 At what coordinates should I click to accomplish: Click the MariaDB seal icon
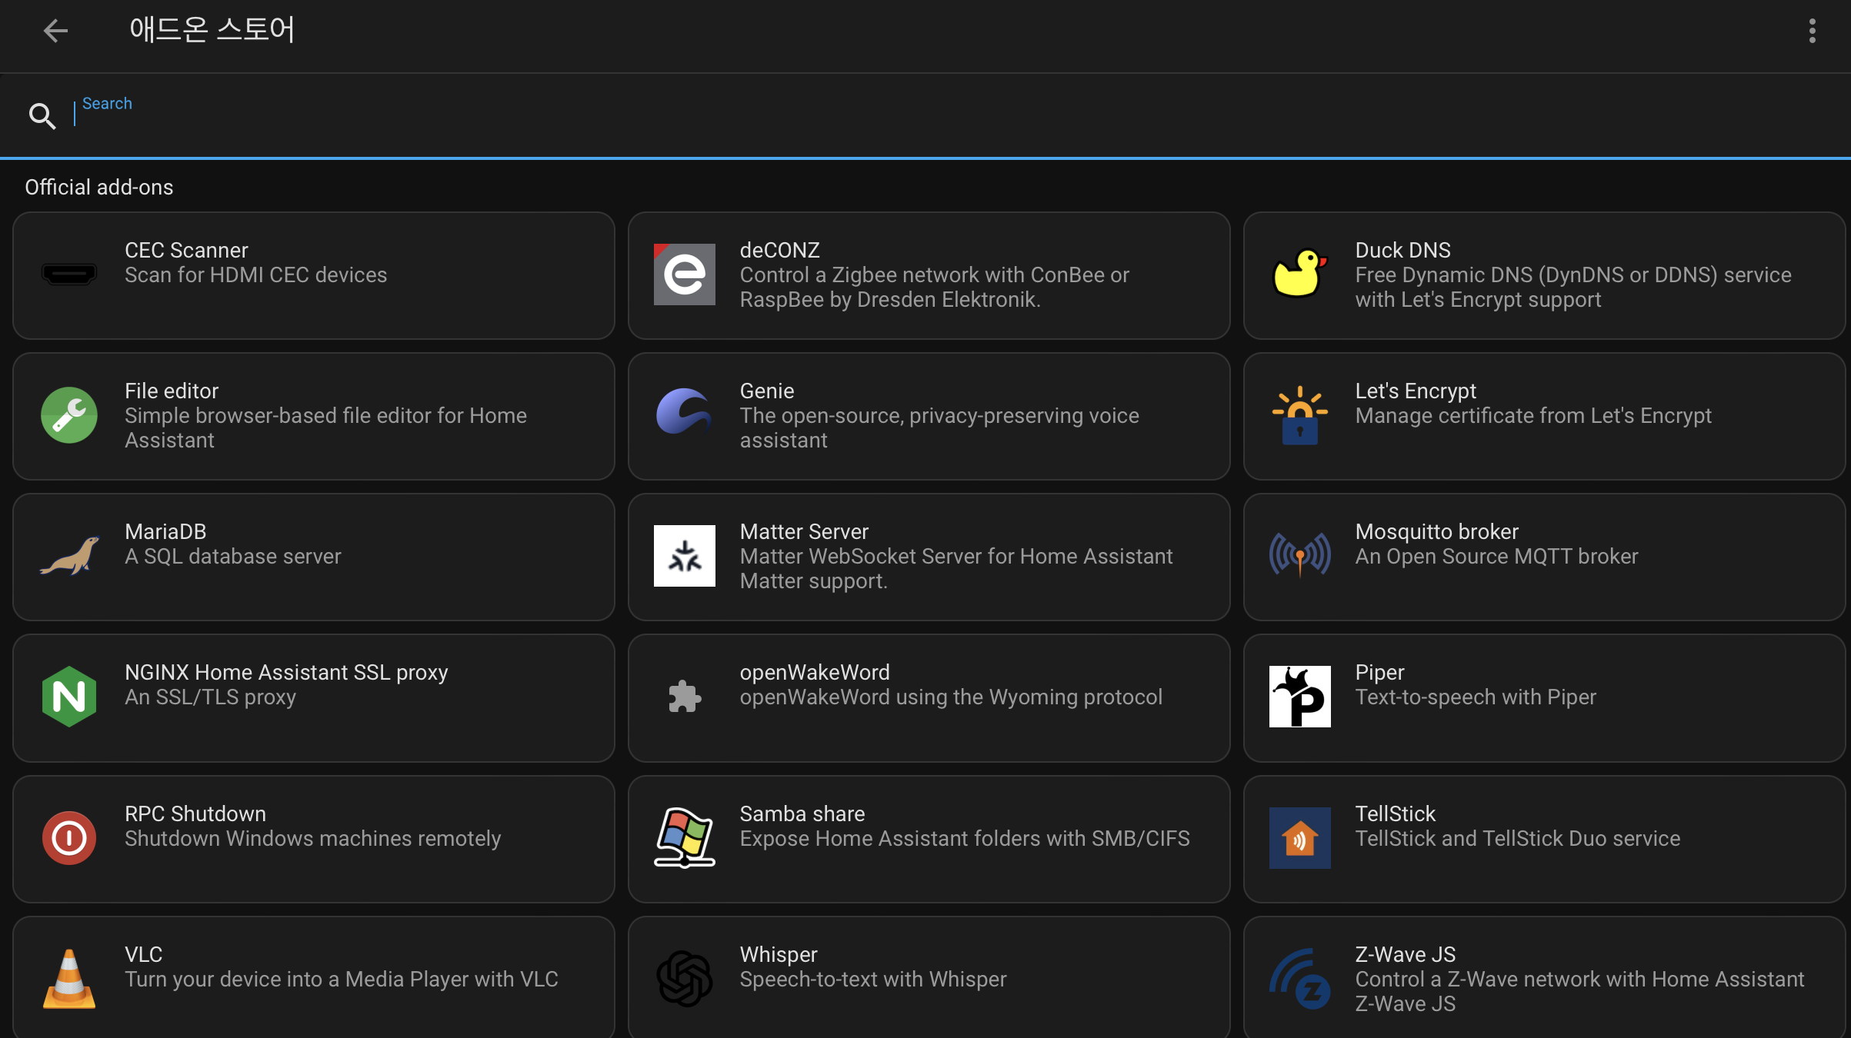pyautogui.click(x=69, y=556)
